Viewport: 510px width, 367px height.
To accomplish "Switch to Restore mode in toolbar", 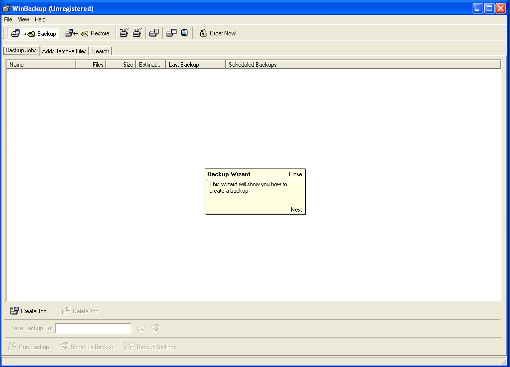I will (x=87, y=33).
